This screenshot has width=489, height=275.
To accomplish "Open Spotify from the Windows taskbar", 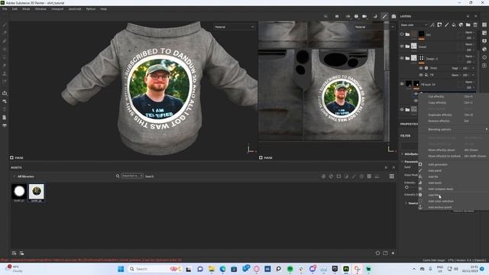I will pos(290,269).
